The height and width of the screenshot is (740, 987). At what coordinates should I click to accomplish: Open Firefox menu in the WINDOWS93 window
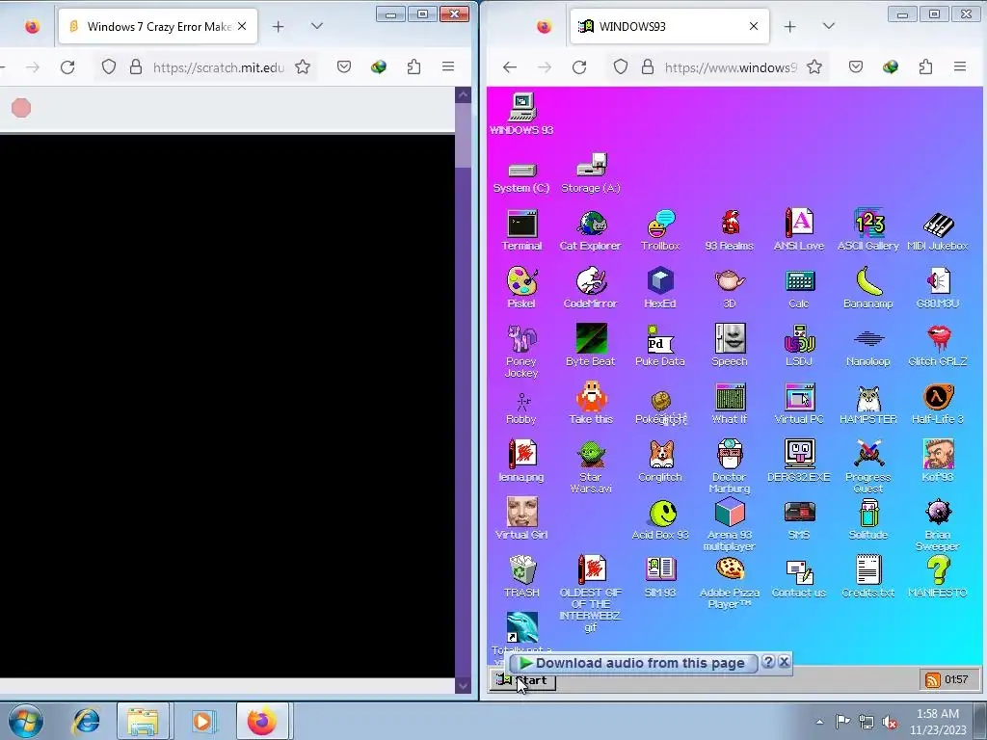click(x=959, y=66)
